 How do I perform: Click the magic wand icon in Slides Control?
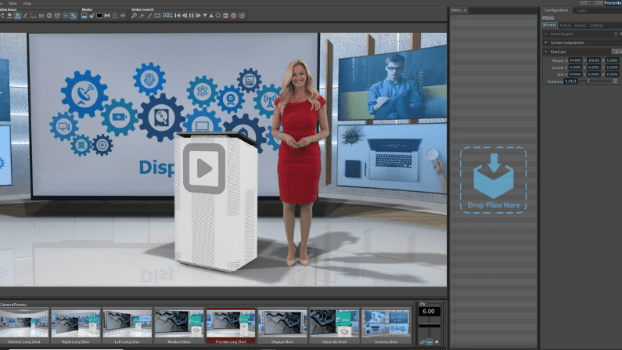pos(142,16)
